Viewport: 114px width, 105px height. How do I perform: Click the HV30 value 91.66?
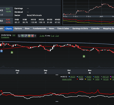[50, 22]
